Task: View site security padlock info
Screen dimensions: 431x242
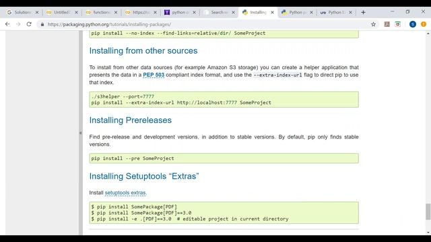Action: point(42,24)
